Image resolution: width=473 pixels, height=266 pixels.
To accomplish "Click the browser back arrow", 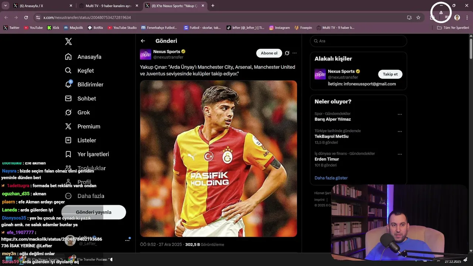I will click(6, 17).
